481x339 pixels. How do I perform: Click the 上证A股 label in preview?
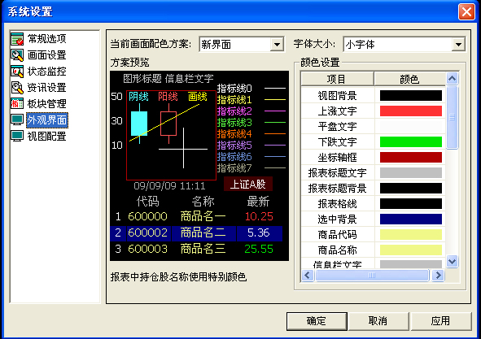[248, 184]
